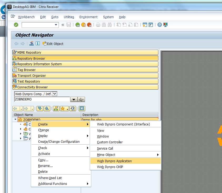This screenshot has height=193, width=222.
Task: Click into the command input field
Action: pos(38,25)
